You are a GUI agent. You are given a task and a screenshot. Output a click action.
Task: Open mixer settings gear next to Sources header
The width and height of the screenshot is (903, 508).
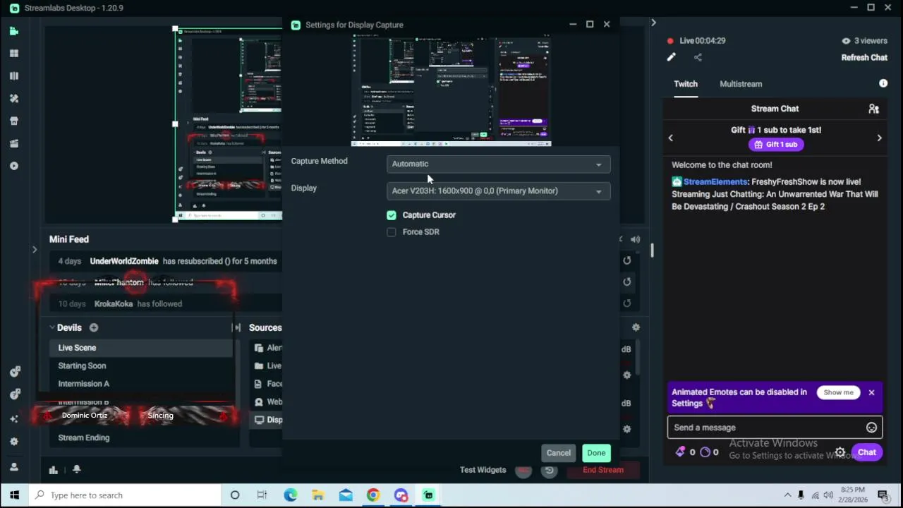coord(636,327)
